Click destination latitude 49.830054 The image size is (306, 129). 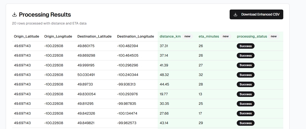pyautogui.click(x=86, y=94)
